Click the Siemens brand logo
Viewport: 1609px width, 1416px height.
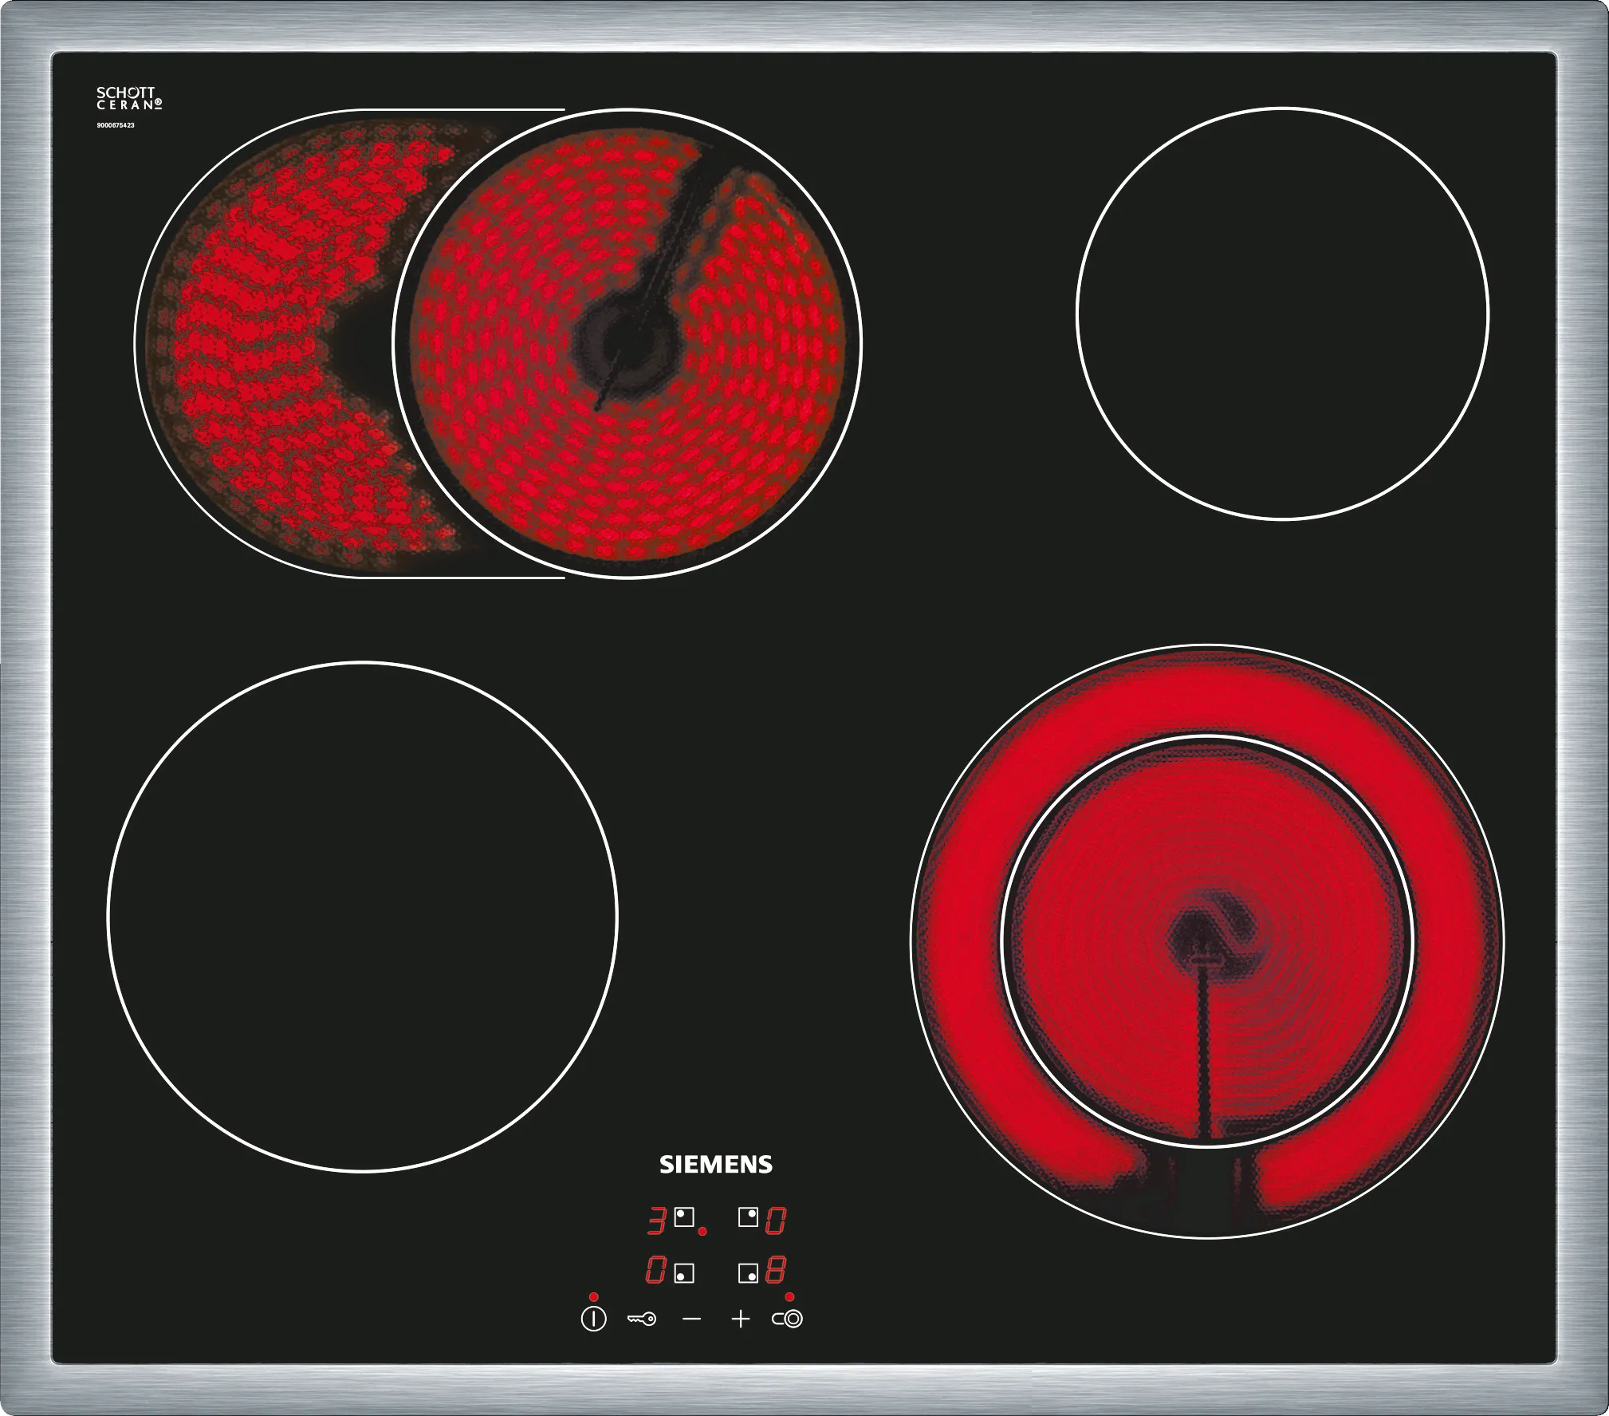pos(715,1165)
